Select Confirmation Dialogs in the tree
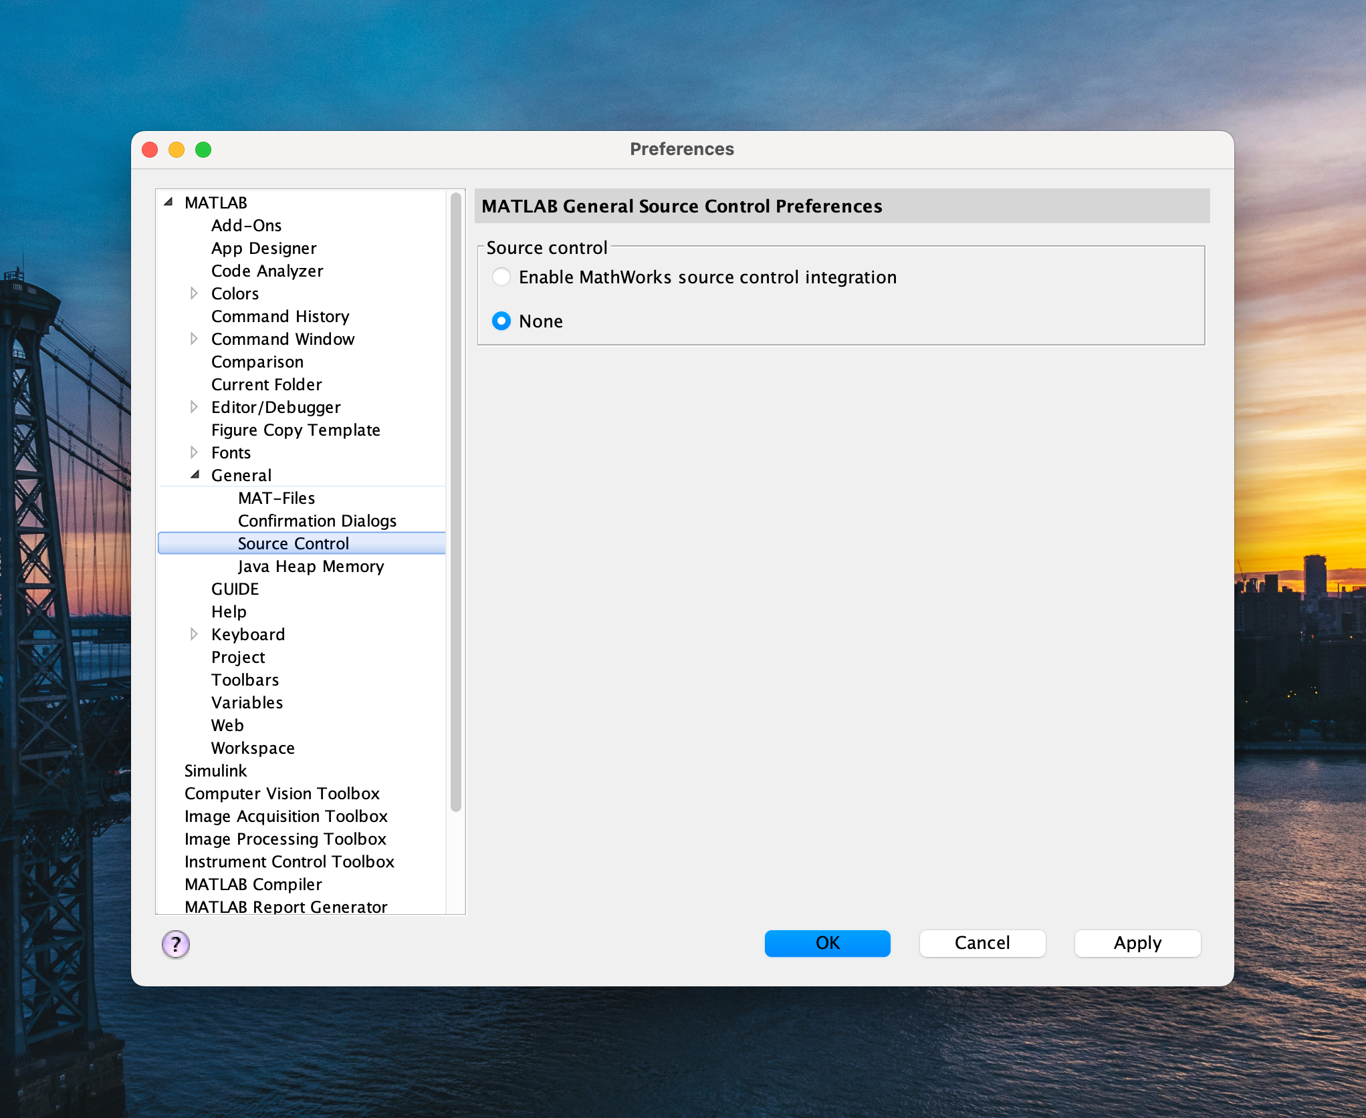The width and height of the screenshot is (1366, 1118). point(317,521)
